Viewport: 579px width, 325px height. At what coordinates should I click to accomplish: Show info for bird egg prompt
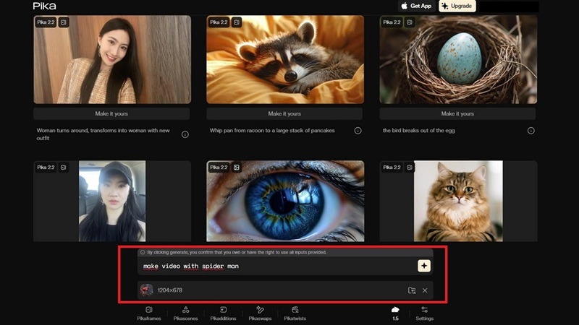pos(531,131)
